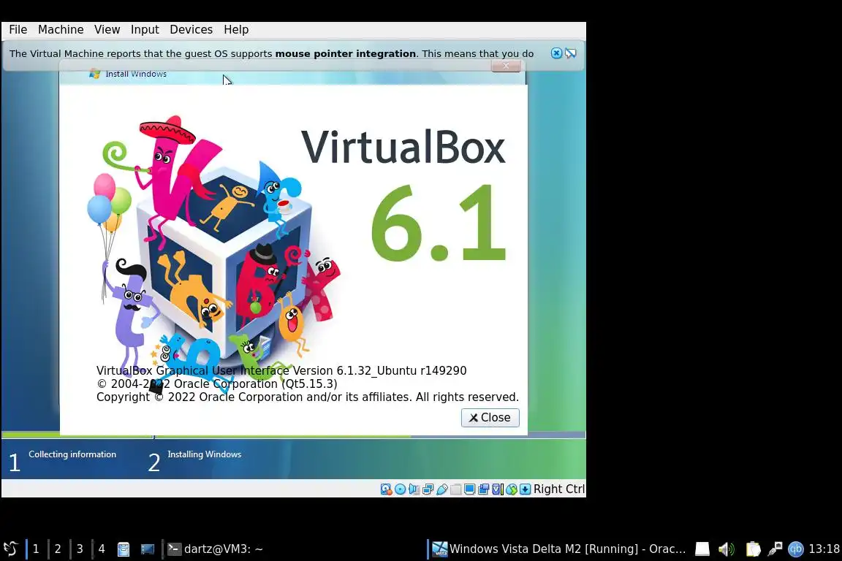
Task: Click the mouse integration status icon
Action: (511, 489)
